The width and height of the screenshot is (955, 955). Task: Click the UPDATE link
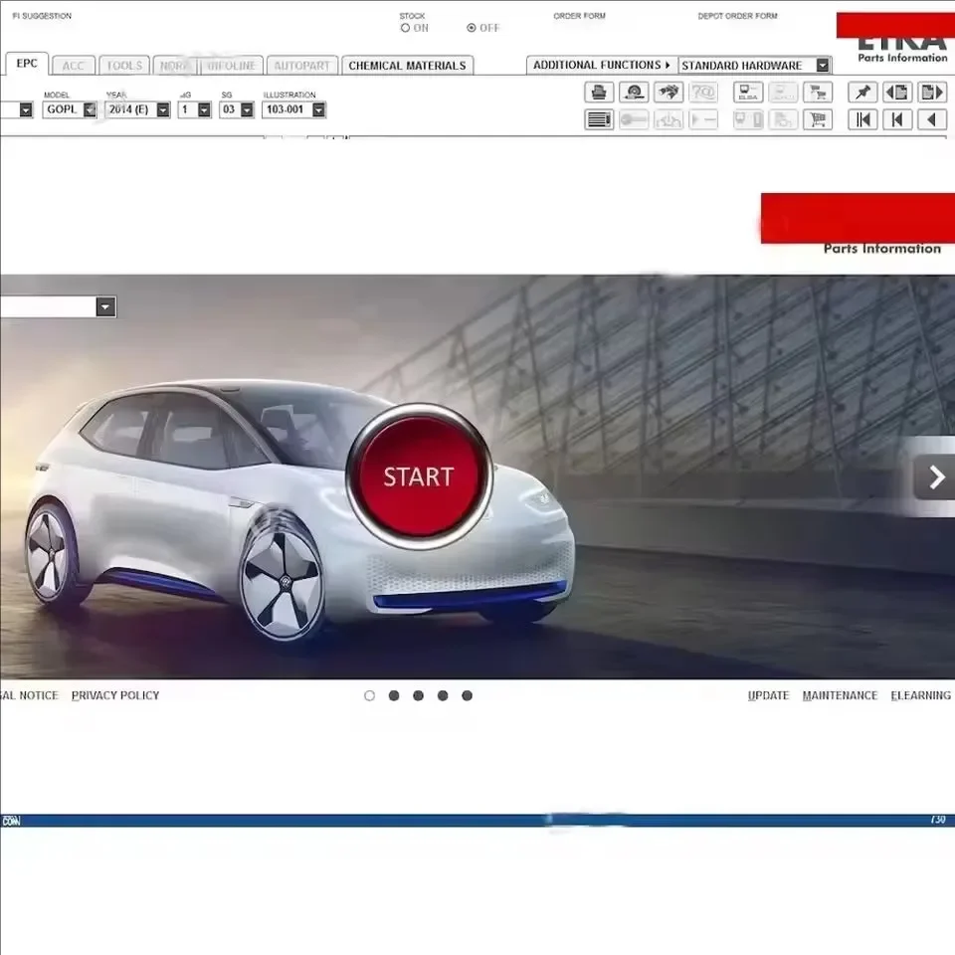(x=768, y=695)
